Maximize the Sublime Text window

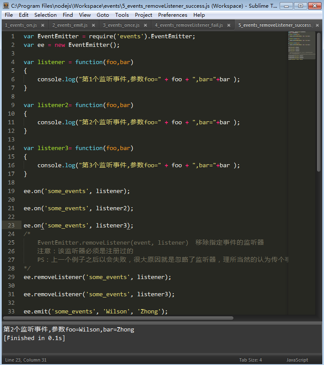(300, 6)
